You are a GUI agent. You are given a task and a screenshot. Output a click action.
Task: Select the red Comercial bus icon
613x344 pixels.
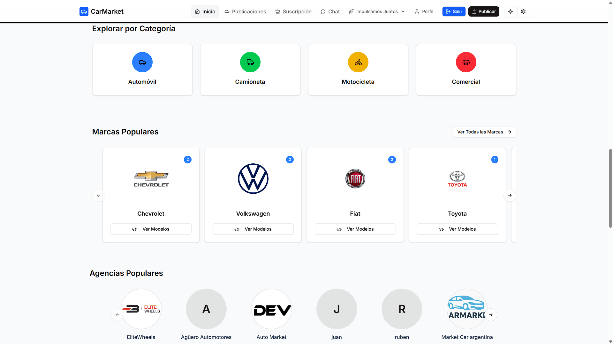click(466, 62)
